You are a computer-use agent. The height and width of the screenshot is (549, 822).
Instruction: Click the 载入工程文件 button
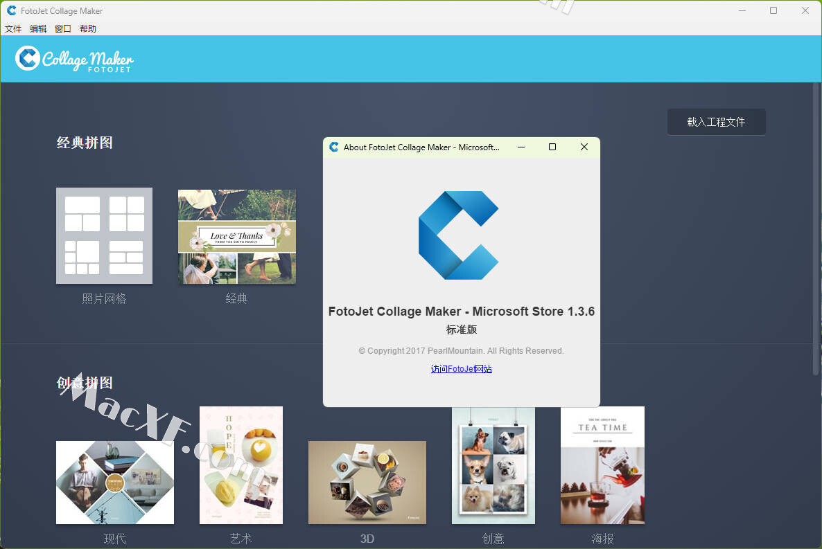click(x=716, y=122)
